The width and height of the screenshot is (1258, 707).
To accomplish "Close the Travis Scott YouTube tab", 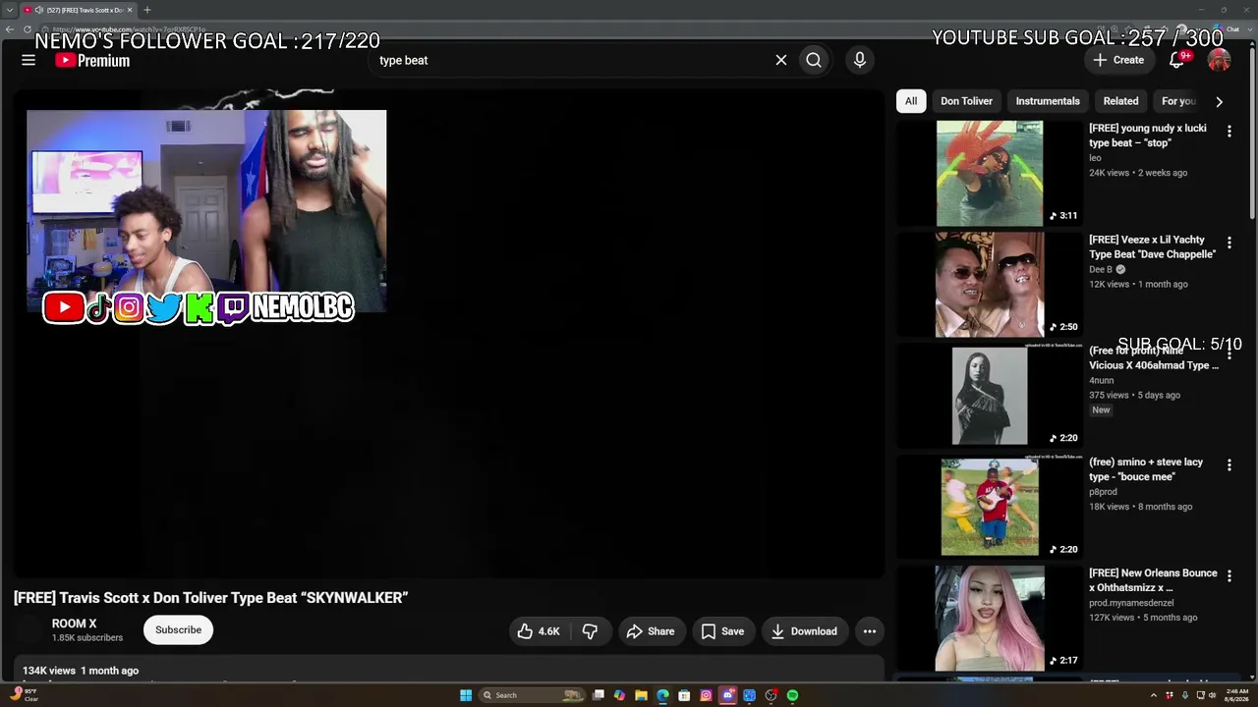I will (130, 10).
